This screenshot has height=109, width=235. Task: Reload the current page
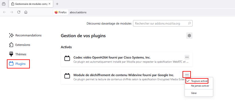pyautogui.click(x=19, y=12)
